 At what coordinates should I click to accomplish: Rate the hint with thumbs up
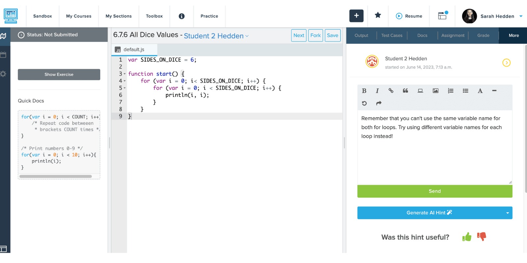tap(467, 237)
